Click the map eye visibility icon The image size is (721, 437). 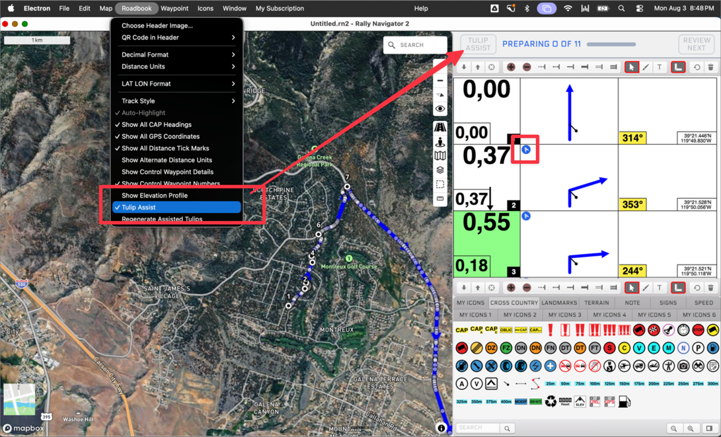(x=440, y=109)
